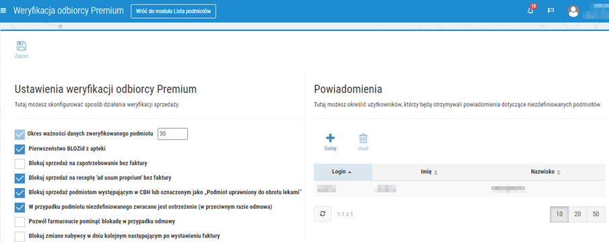
Task: Sort table by Login column
Action: (343, 172)
